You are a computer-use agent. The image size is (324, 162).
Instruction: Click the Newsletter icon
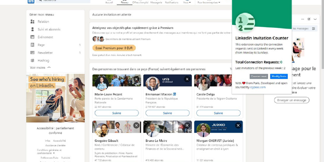[32, 53]
